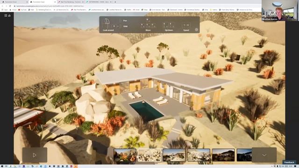
Task: Close the Real Time Rendering tab
Action: click(83, 2)
